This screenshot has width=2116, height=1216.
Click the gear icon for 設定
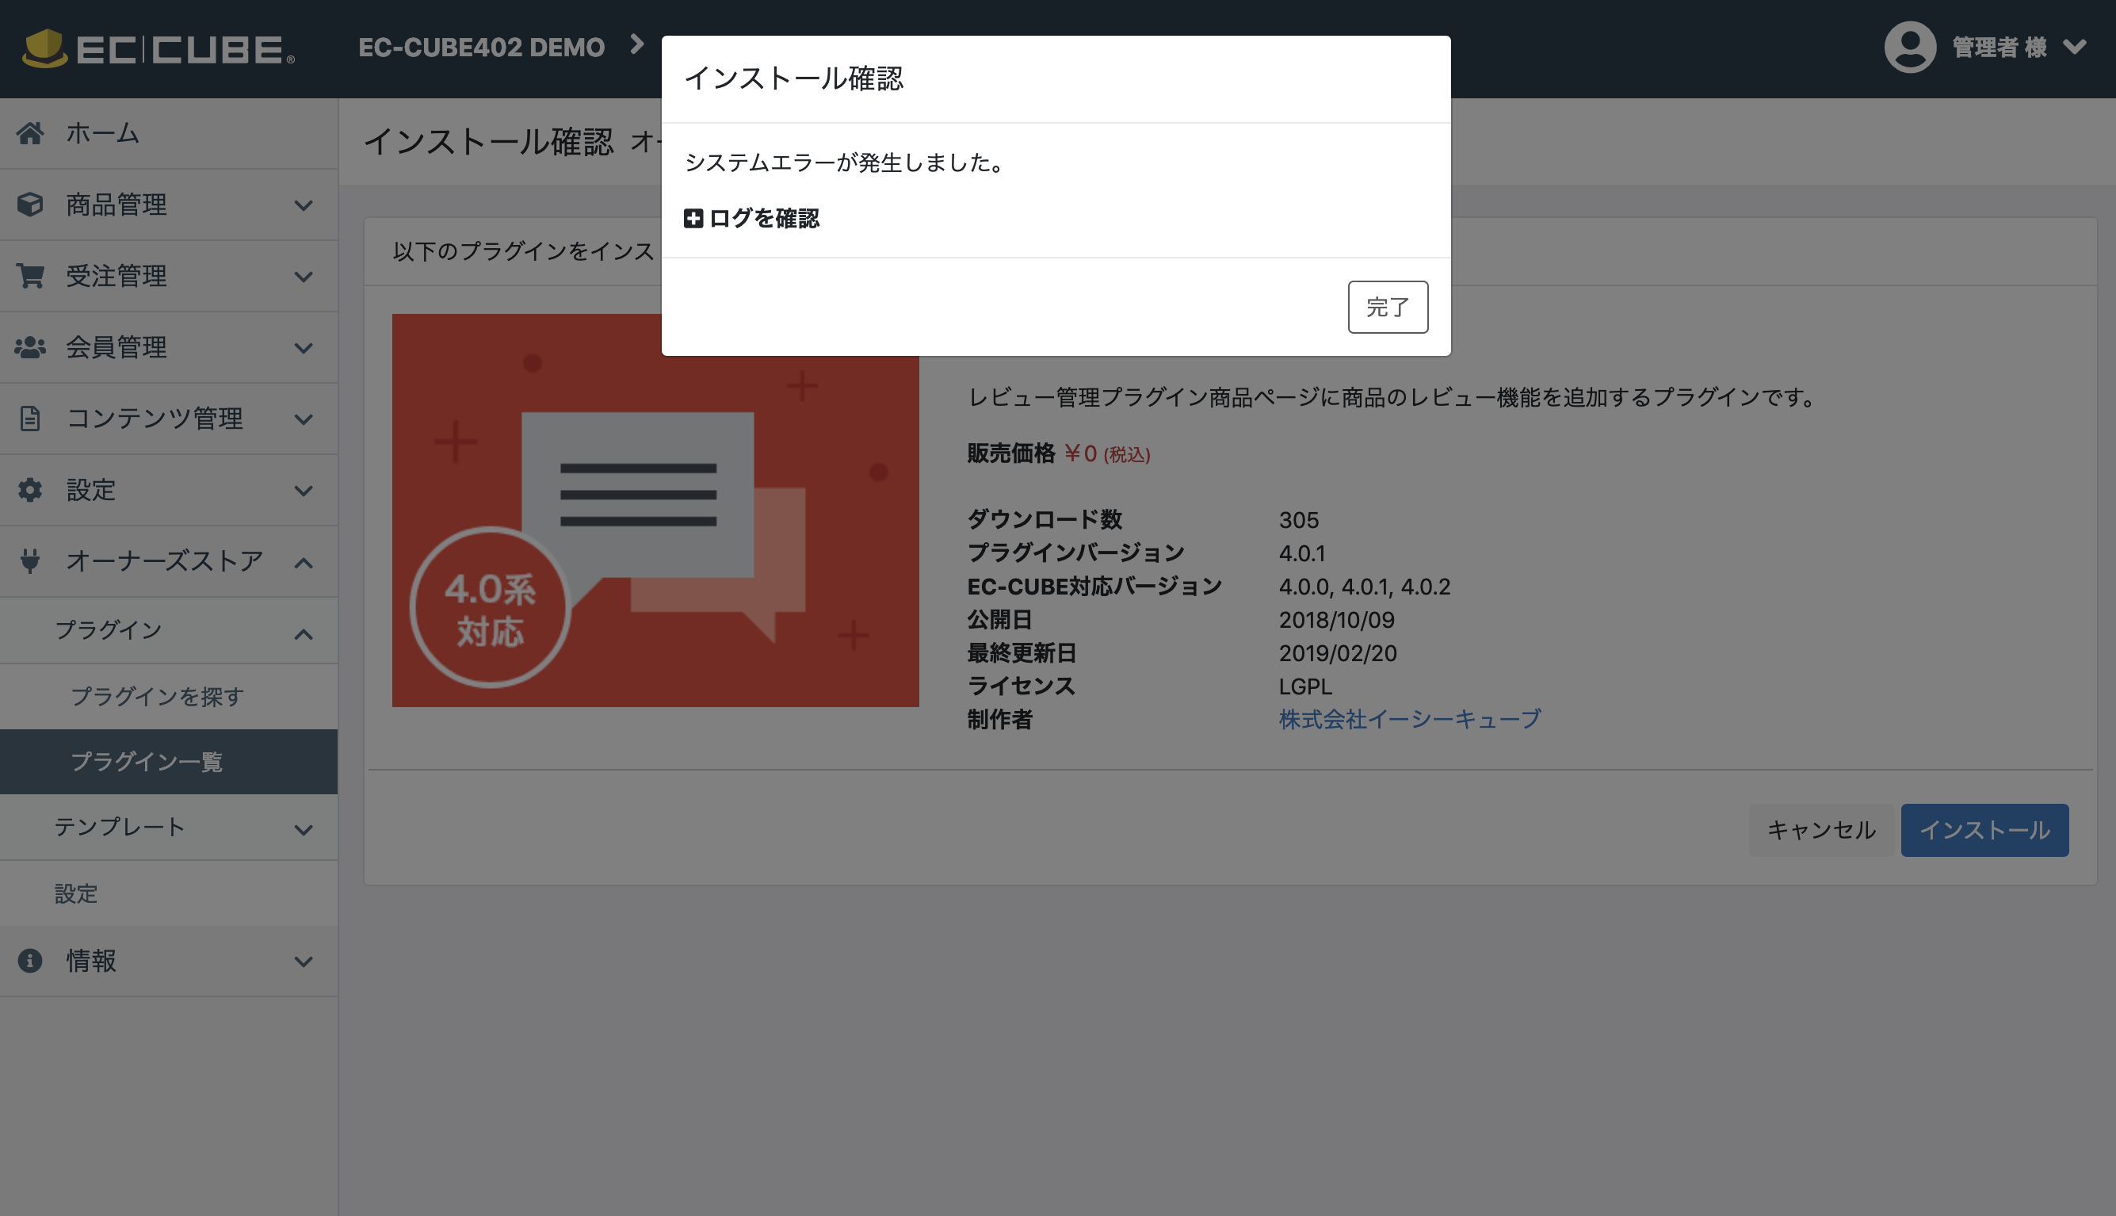(30, 490)
